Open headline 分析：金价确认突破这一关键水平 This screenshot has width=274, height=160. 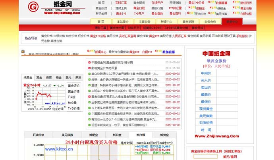point(125,80)
